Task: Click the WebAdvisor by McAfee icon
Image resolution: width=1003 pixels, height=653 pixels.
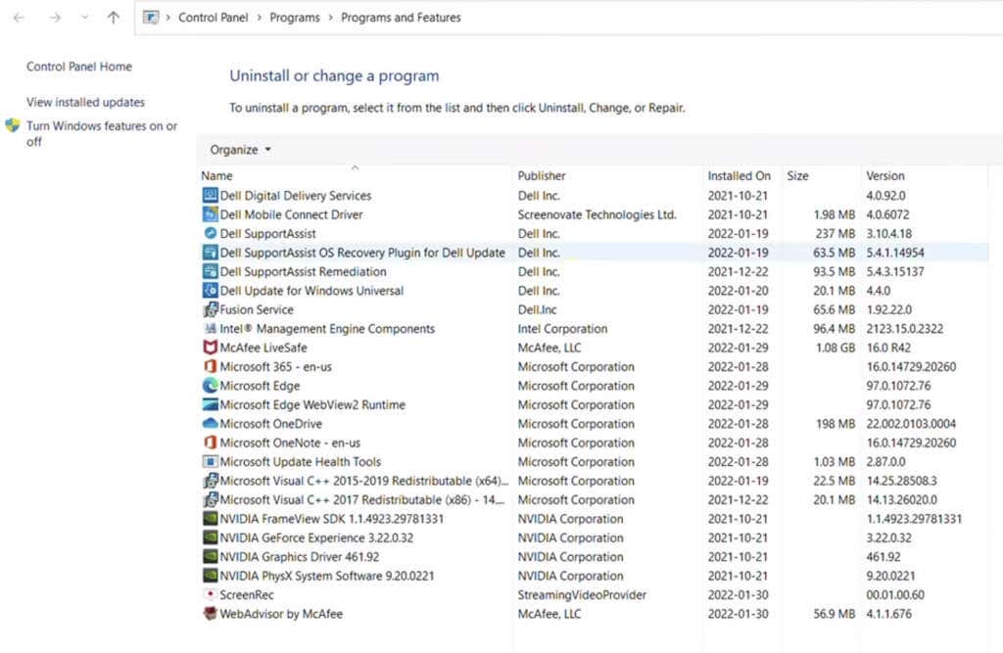Action: [210, 613]
